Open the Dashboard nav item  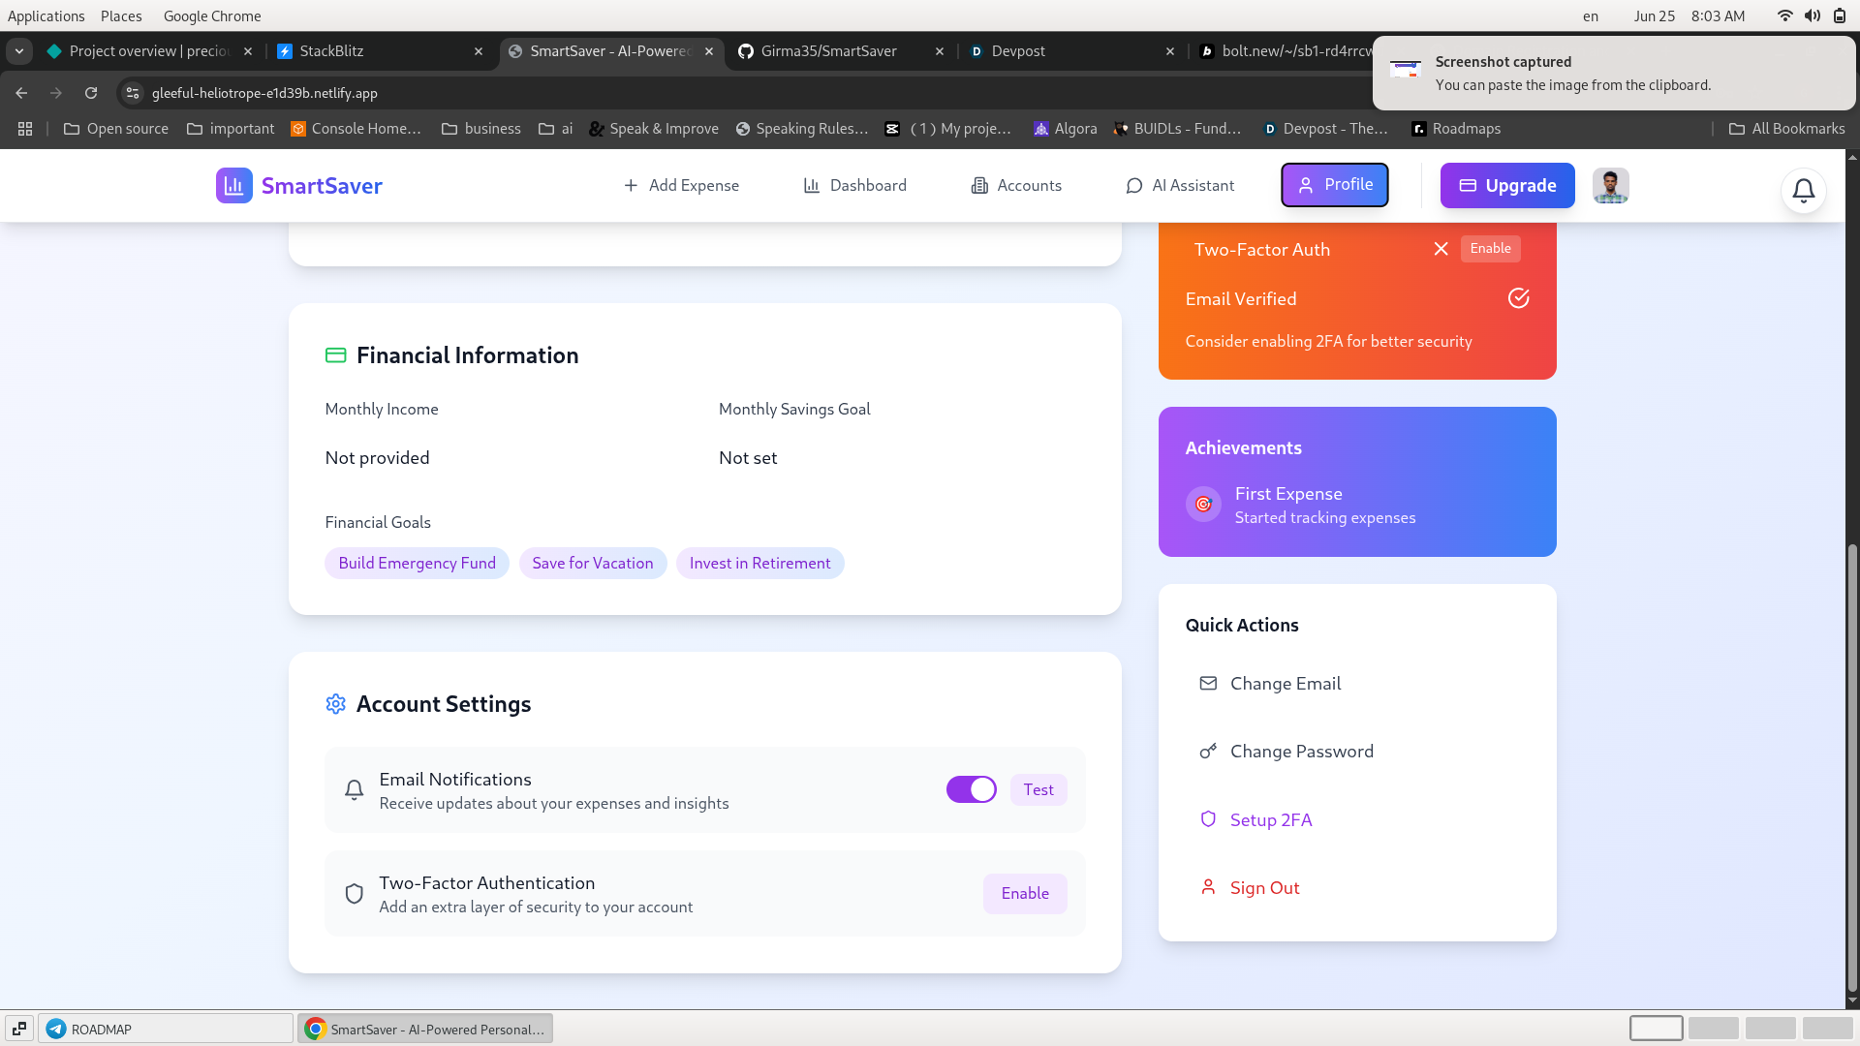[854, 186]
